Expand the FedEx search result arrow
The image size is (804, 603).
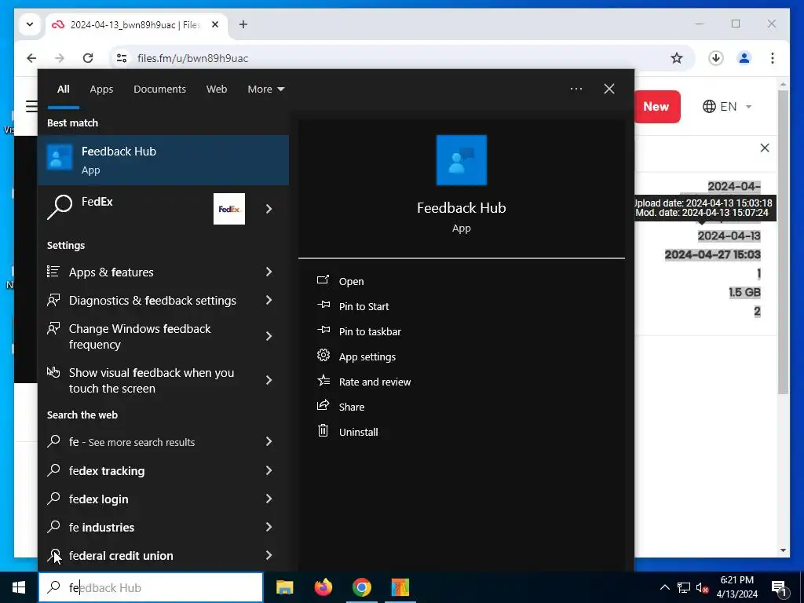click(269, 209)
